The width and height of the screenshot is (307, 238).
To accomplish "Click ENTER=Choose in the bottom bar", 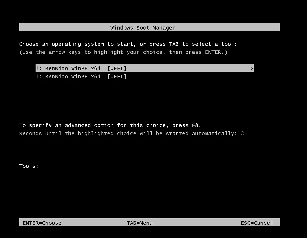I will pyautogui.click(x=42, y=223).
